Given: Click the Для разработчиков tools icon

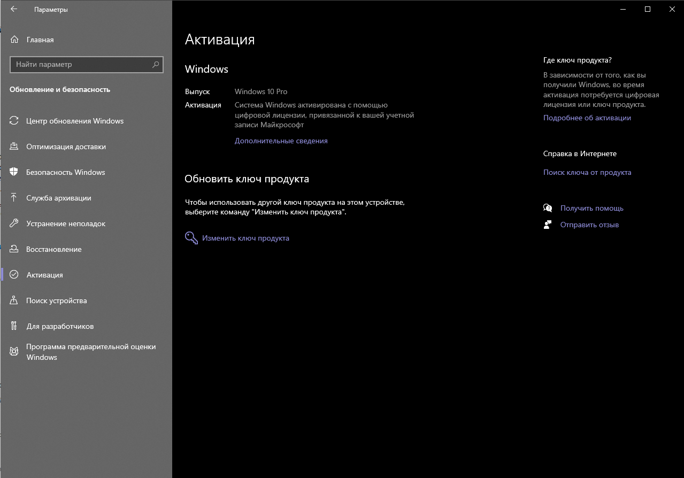Looking at the screenshot, I should point(14,326).
